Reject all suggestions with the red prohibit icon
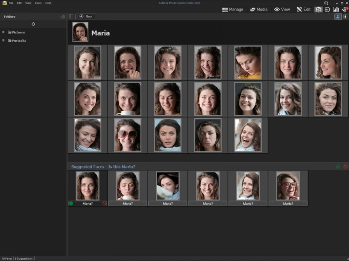The width and height of the screenshot is (349, 261). point(346,166)
